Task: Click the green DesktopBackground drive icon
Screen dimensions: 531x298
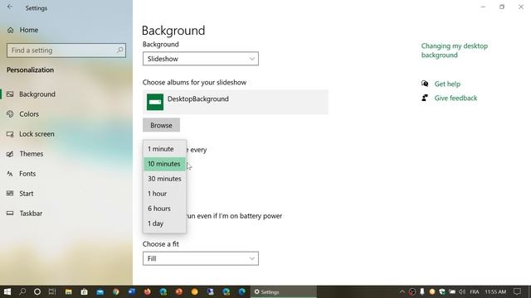Action: 155,102
